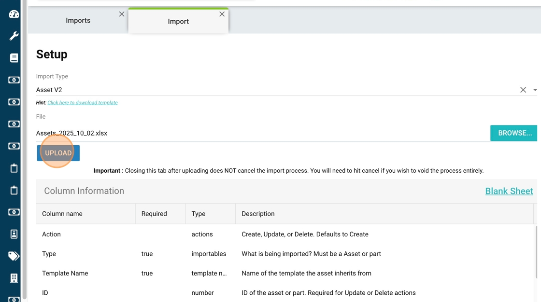The height and width of the screenshot is (302, 541).
Task: Open the tags icon in sidebar
Action: 14,256
